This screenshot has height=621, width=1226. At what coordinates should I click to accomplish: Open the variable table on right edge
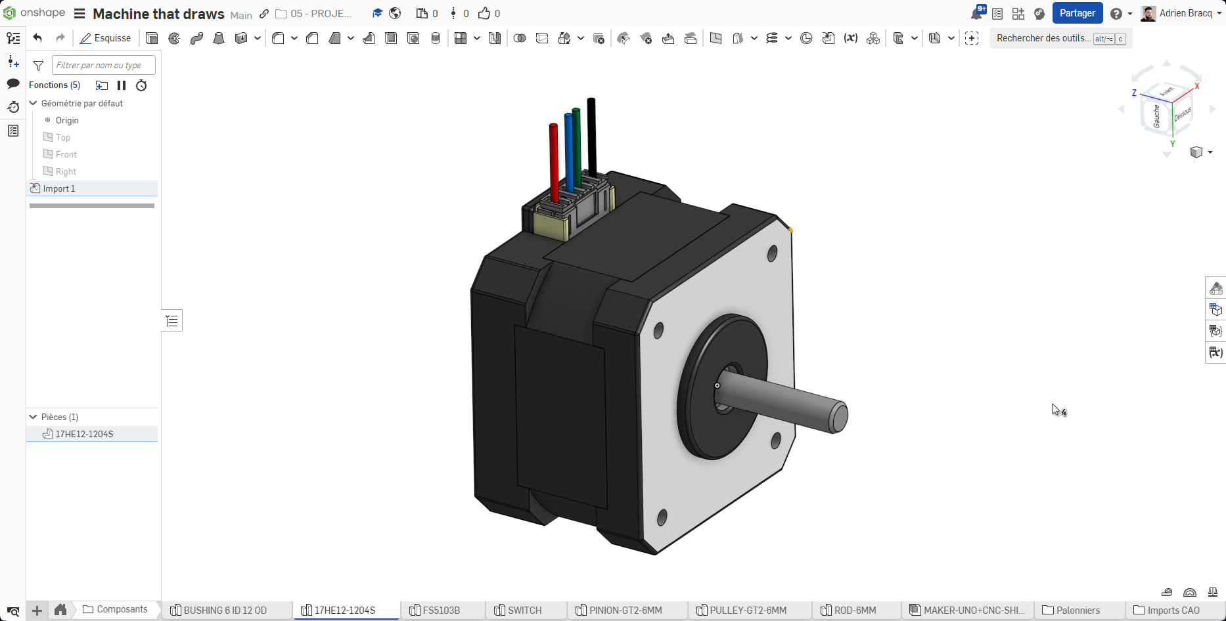click(x=1216, y=353)
